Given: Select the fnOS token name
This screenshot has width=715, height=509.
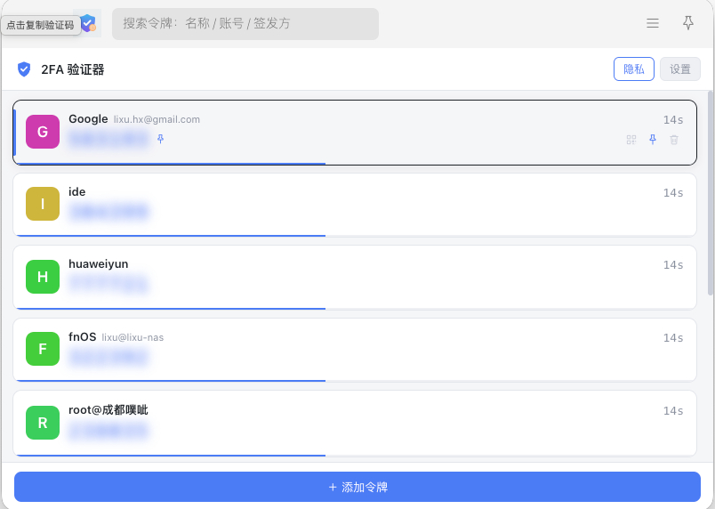Looking at the screenshot, I should click(82, 337).
